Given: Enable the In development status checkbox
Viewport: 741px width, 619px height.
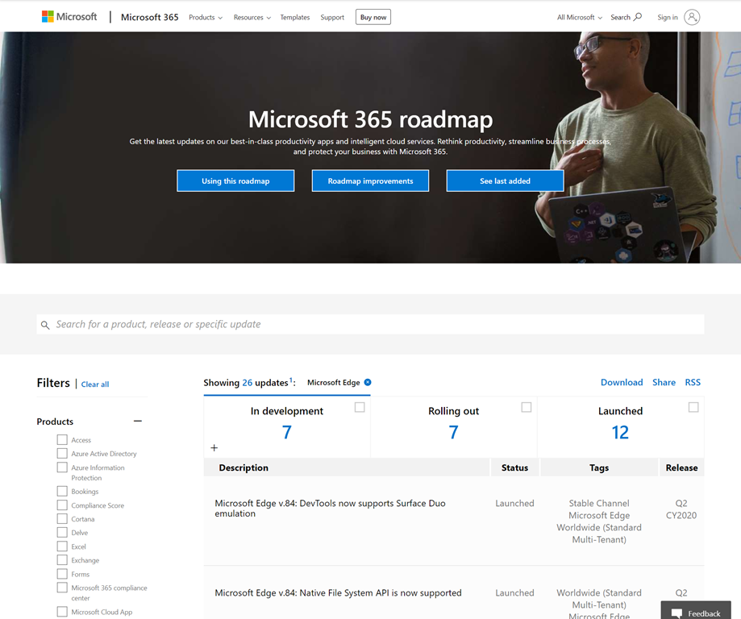Looking at the screenshot, I should click(359, 407).
